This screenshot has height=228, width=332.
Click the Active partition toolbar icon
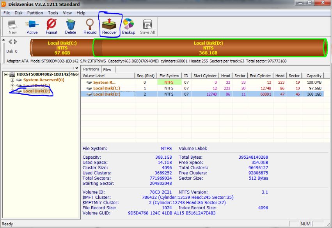pyautogui.click(x=32, y=26)
